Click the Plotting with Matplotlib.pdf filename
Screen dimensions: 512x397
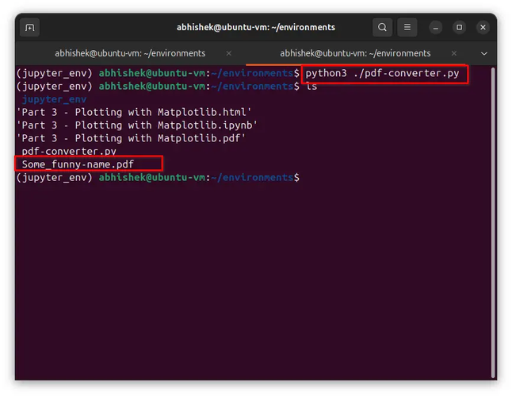tap(131, 137)
